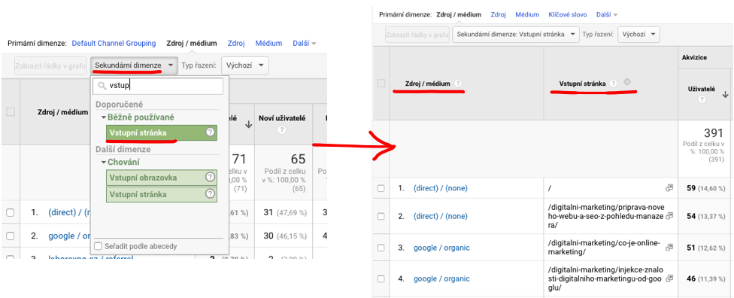734x298 pixels.
Task: Select Médium primary dimension in left panel
Action: click(268, 44)
